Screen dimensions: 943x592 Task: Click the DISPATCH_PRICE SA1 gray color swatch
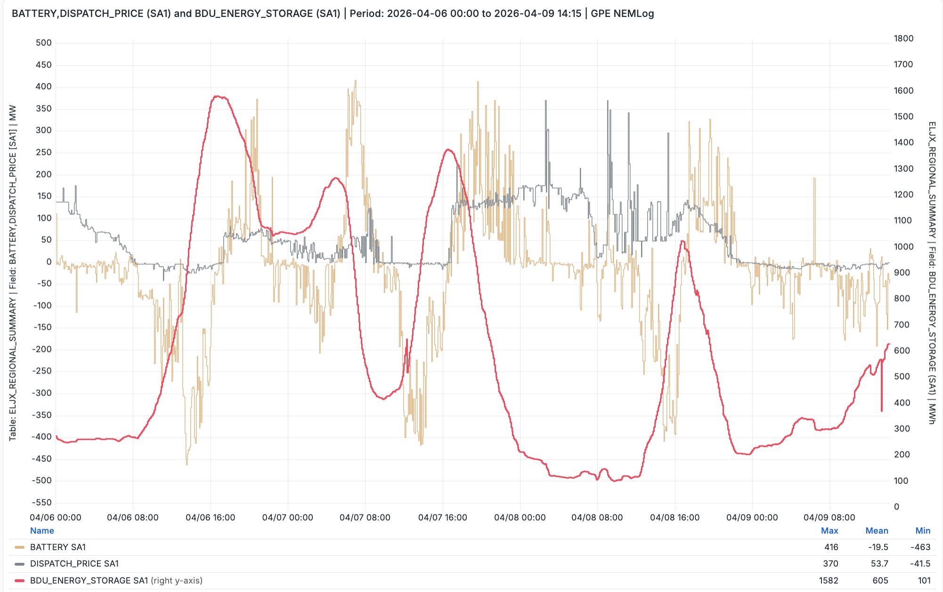coord(19,564)
